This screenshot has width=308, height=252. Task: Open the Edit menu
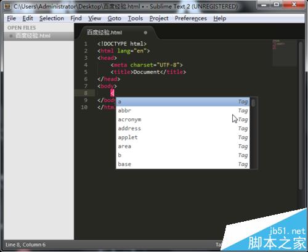pos(28,18)
